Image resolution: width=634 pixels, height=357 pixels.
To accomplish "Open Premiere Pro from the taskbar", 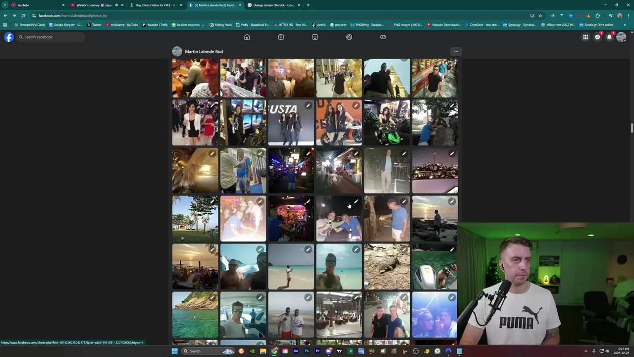I will point(317,351).
